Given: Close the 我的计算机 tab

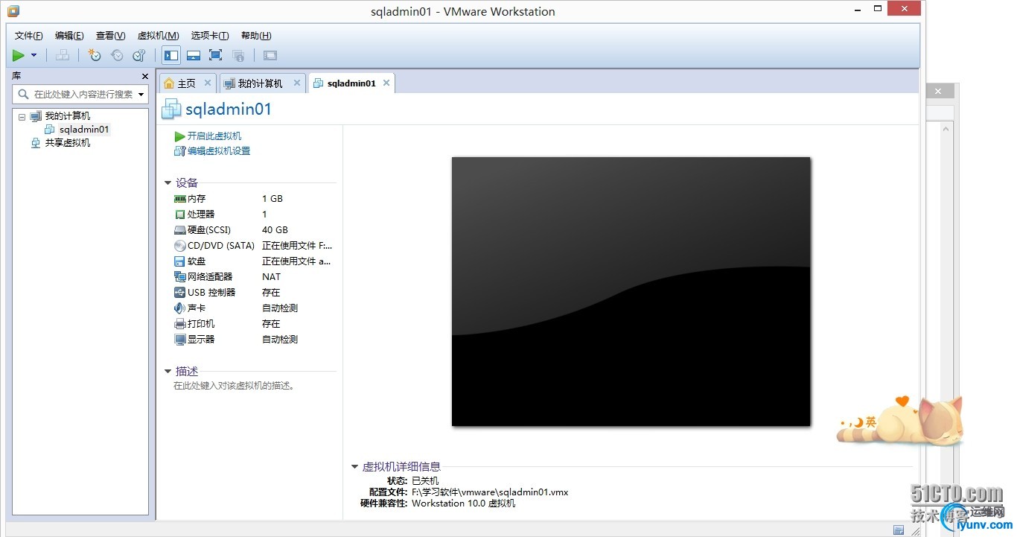Looking at the screenshot, I should pos(297,83).
